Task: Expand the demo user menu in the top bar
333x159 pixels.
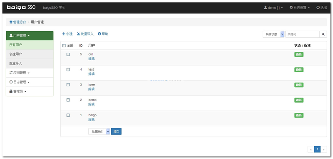Action: 273,7
